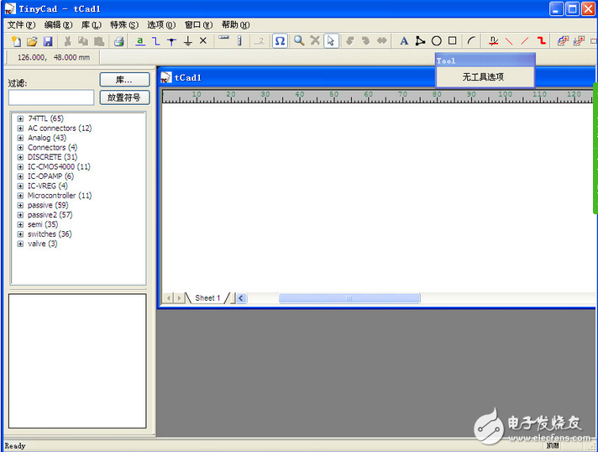
Task: Select the text label 'a' tool
Action: point(140,40)
